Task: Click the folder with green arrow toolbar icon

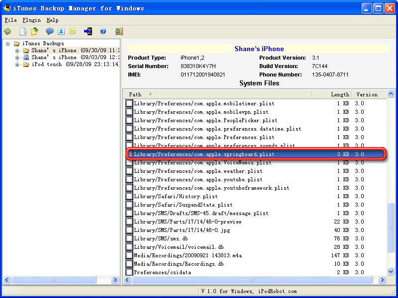Action: pos(34,31)
